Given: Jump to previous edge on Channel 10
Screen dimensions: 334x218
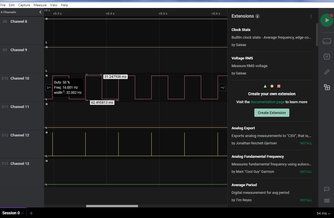Looking at the screenshot, I should coord(49,88).
